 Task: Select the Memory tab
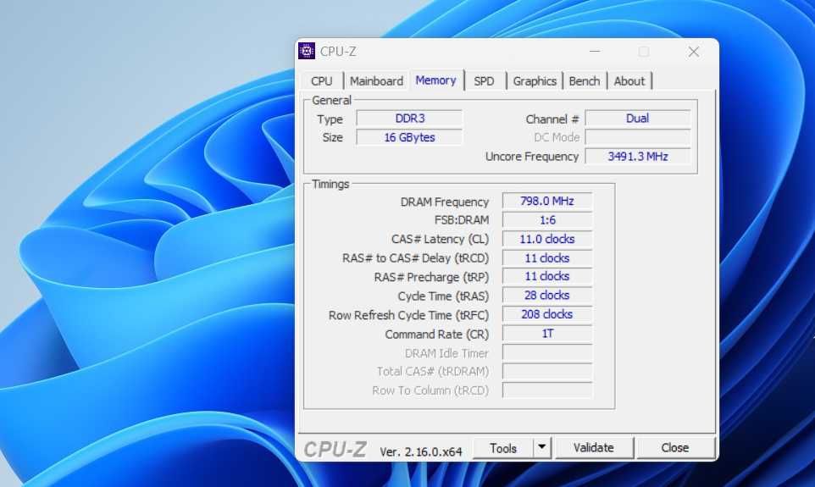pos(435,80)
